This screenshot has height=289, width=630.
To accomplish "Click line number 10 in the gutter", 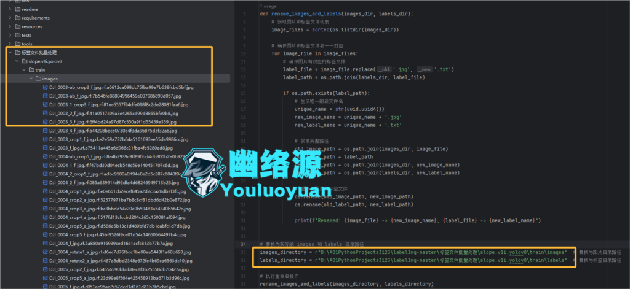I will click(x=243, y=53).
